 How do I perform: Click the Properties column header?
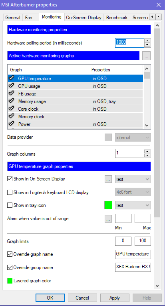[116, 70]
